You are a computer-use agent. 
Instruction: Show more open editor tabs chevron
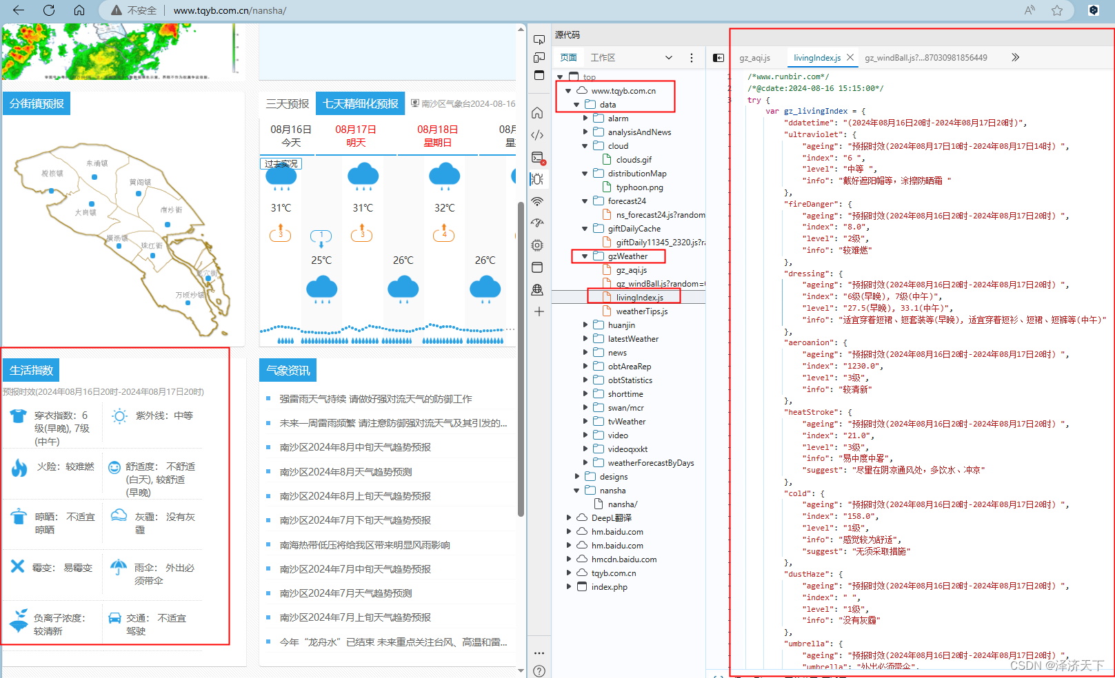1015,58
